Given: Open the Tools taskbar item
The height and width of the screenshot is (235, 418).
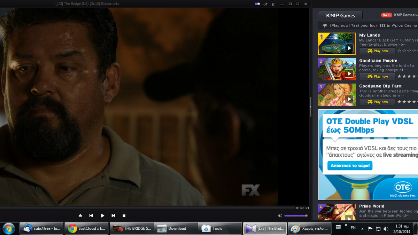Looking at the screenshot, I should click(x=220, y=228).
